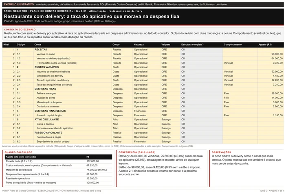
Task: Click the 98.000,00 value in Vendas no salão row
Action: (x=277, y=54)
